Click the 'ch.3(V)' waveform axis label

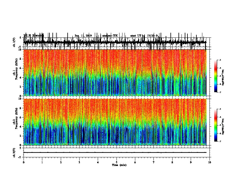pyautogui.click(x=14, y=153)
